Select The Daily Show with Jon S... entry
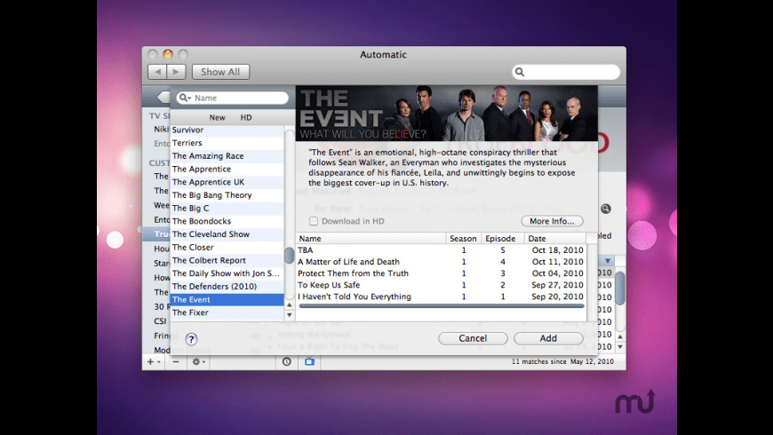 (x=227, y=273)
